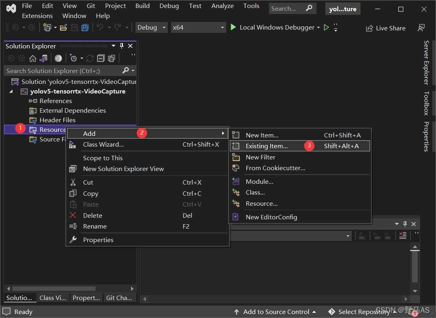The width and height of the screenshot is (436, 318).
Task: Toggle Show All Files in Solution Explorer
Action: pos(111,58)
